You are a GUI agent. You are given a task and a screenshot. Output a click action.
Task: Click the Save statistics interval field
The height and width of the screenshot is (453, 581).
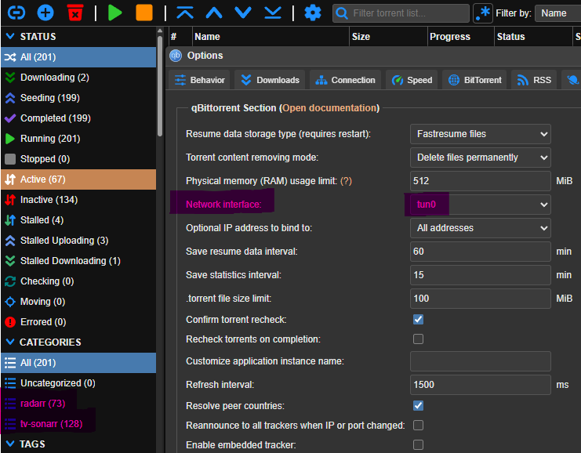(480, 275)
